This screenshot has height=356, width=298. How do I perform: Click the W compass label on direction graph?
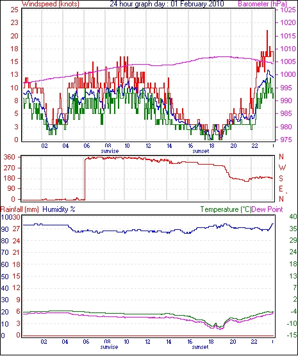point(282,168)
